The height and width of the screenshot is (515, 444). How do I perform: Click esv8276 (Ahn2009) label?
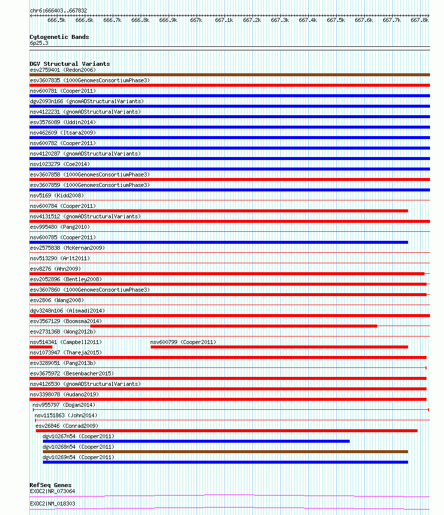(x=55, y=269)
